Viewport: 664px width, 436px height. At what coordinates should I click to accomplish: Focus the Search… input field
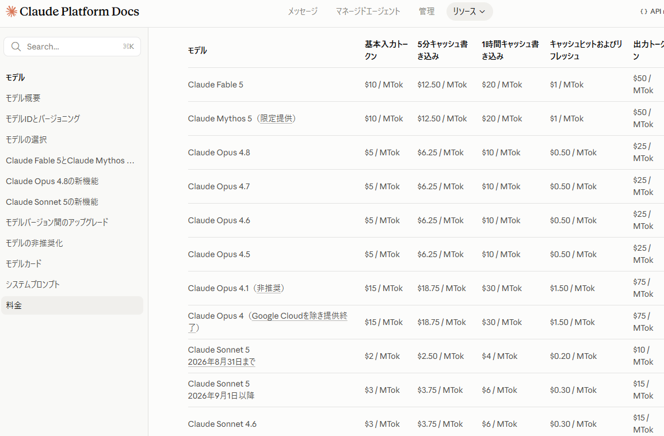pyautogui.click(x=72, y=47)
